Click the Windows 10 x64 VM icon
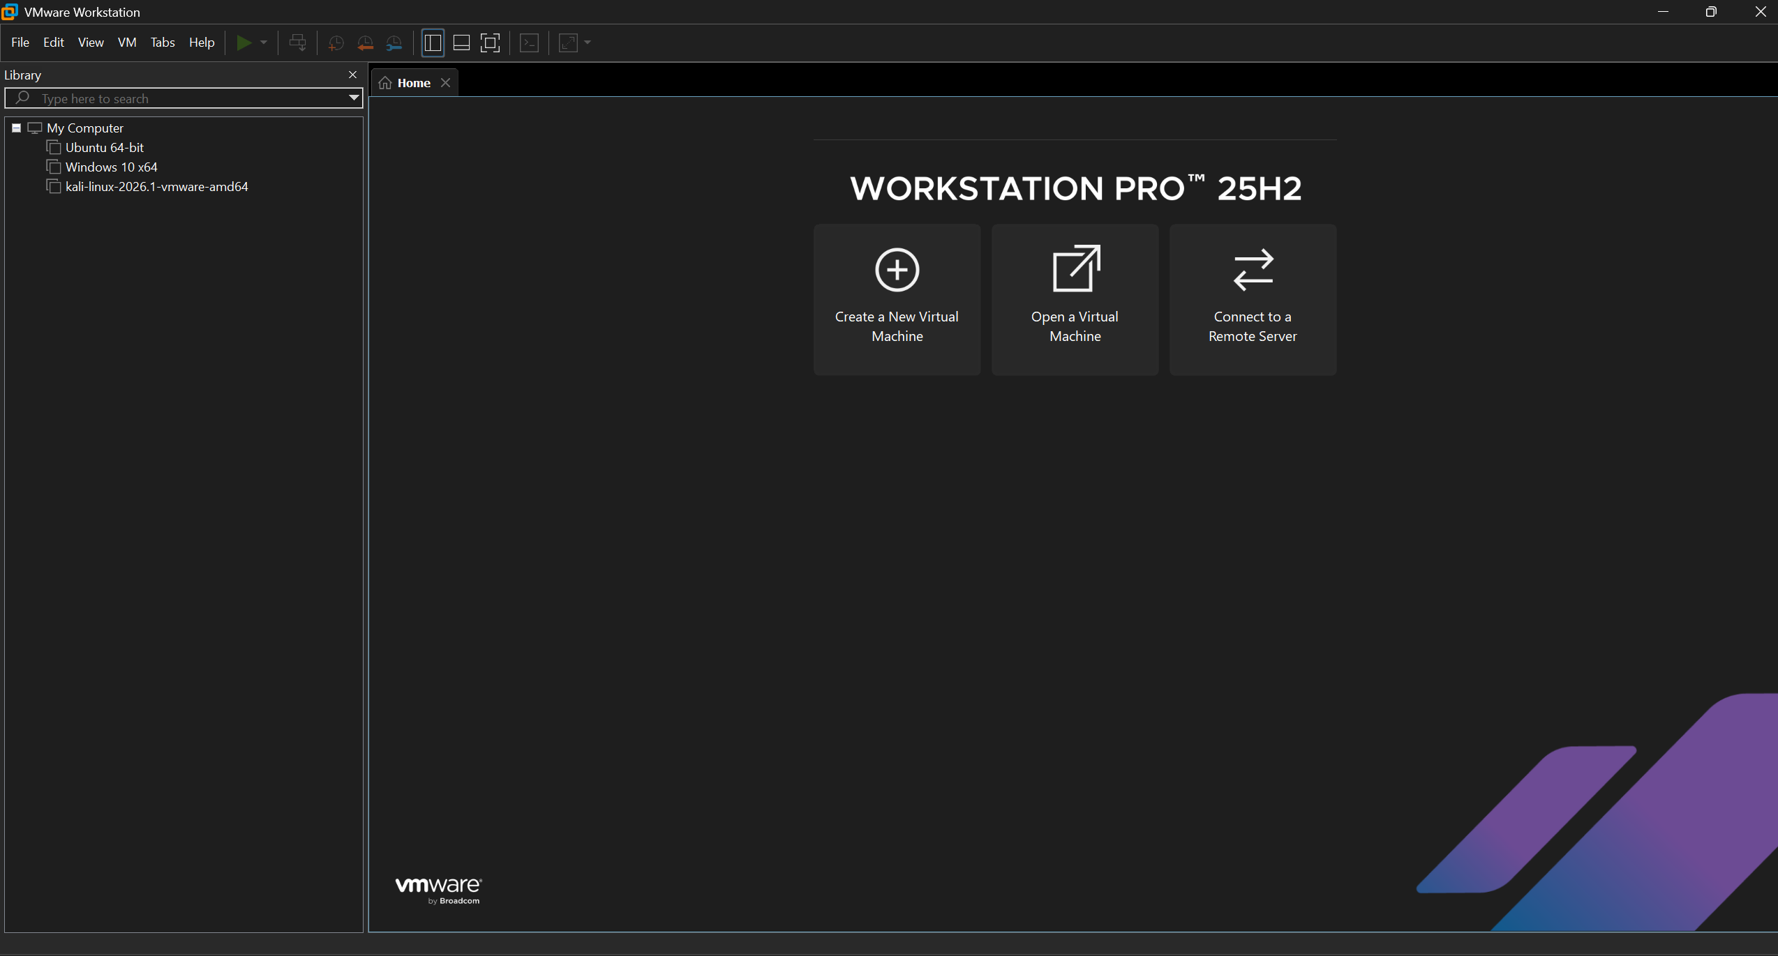Image resolution: width=1778 pixels, height=956 pixels. click(54, 167)
